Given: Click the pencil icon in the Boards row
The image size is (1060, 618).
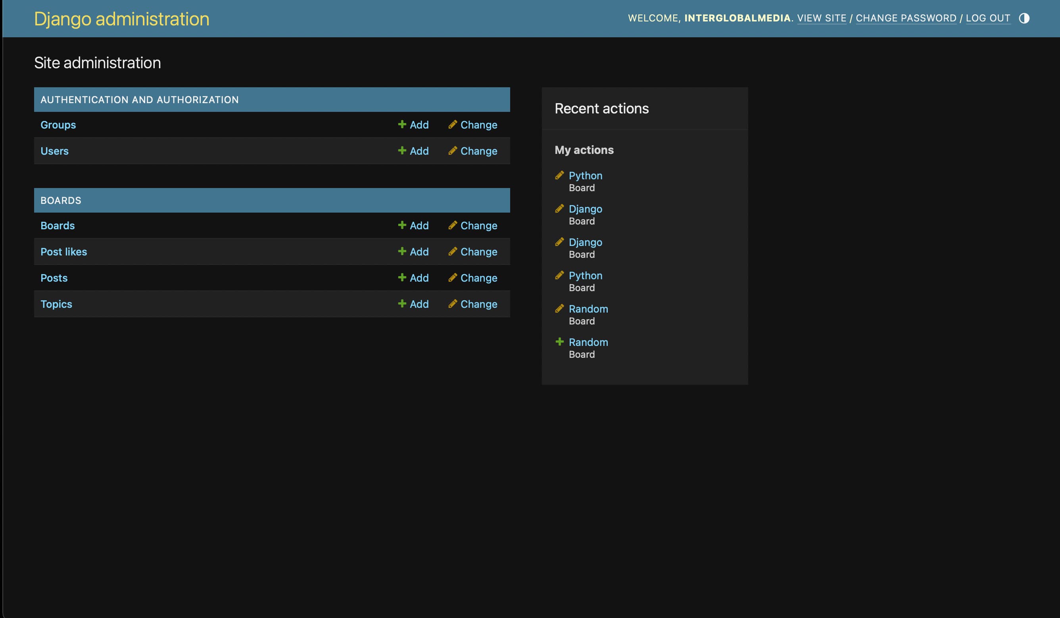Looking at the screenshot, I should (453, 225).
